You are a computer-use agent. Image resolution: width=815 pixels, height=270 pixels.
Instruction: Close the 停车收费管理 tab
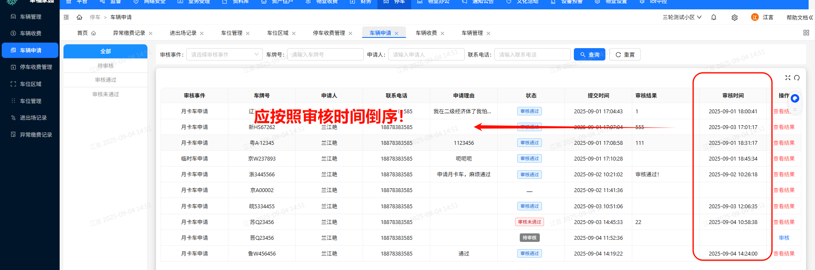click(x=350, y=33)
